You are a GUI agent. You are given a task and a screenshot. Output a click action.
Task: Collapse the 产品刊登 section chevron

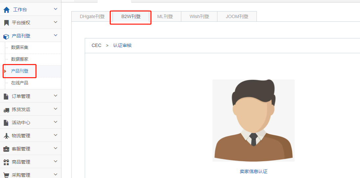click(55, 35)
